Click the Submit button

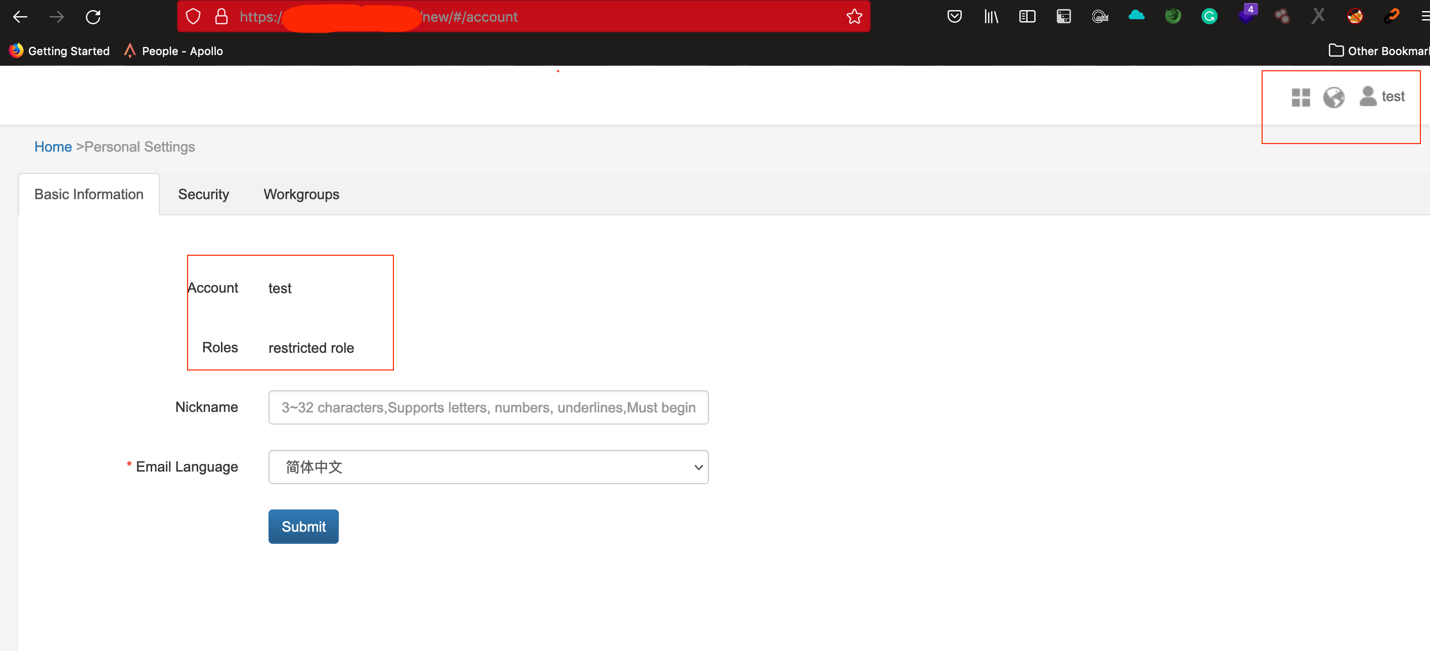click(303, 526)
